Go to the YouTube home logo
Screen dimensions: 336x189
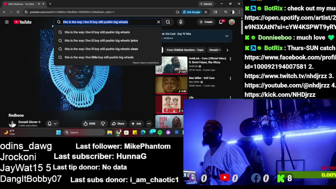pyautogui.click(x=23, y=22)
